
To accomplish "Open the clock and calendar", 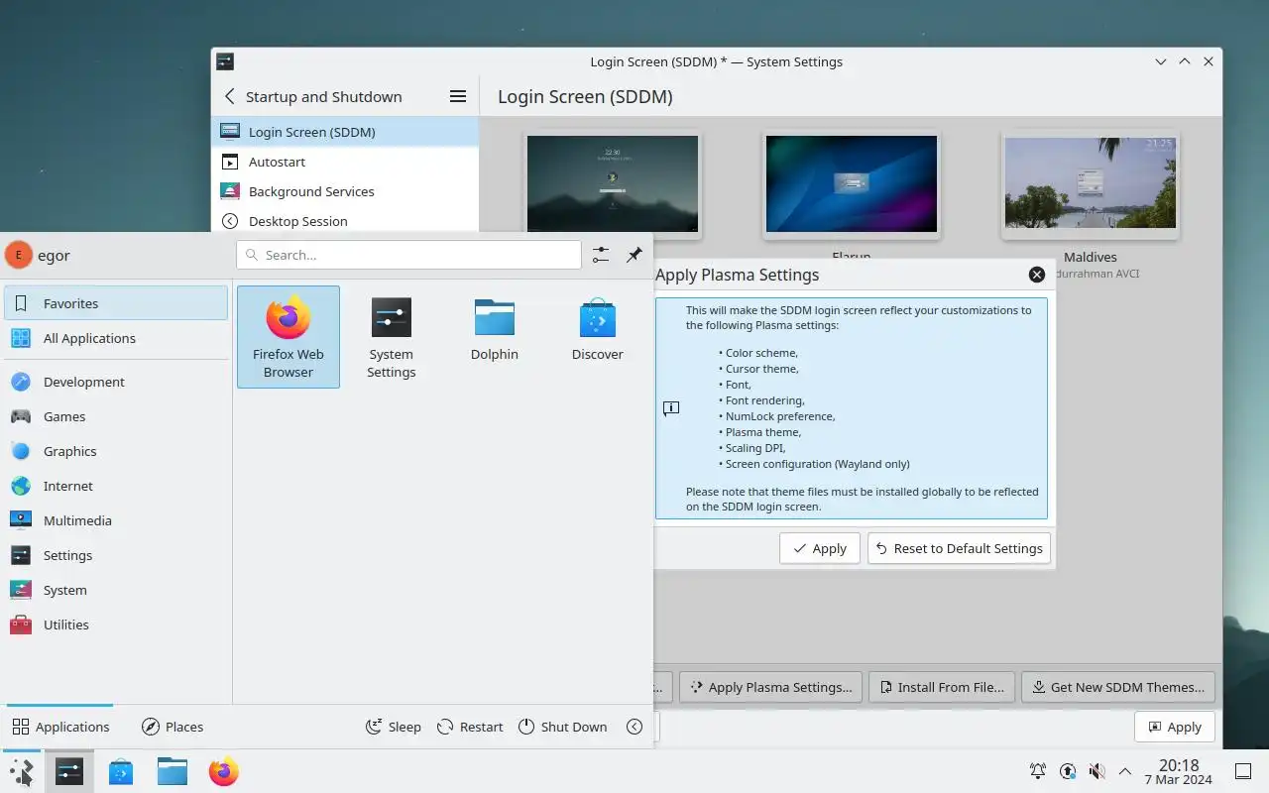I will pyautogui.click(x=1179, y=771).
